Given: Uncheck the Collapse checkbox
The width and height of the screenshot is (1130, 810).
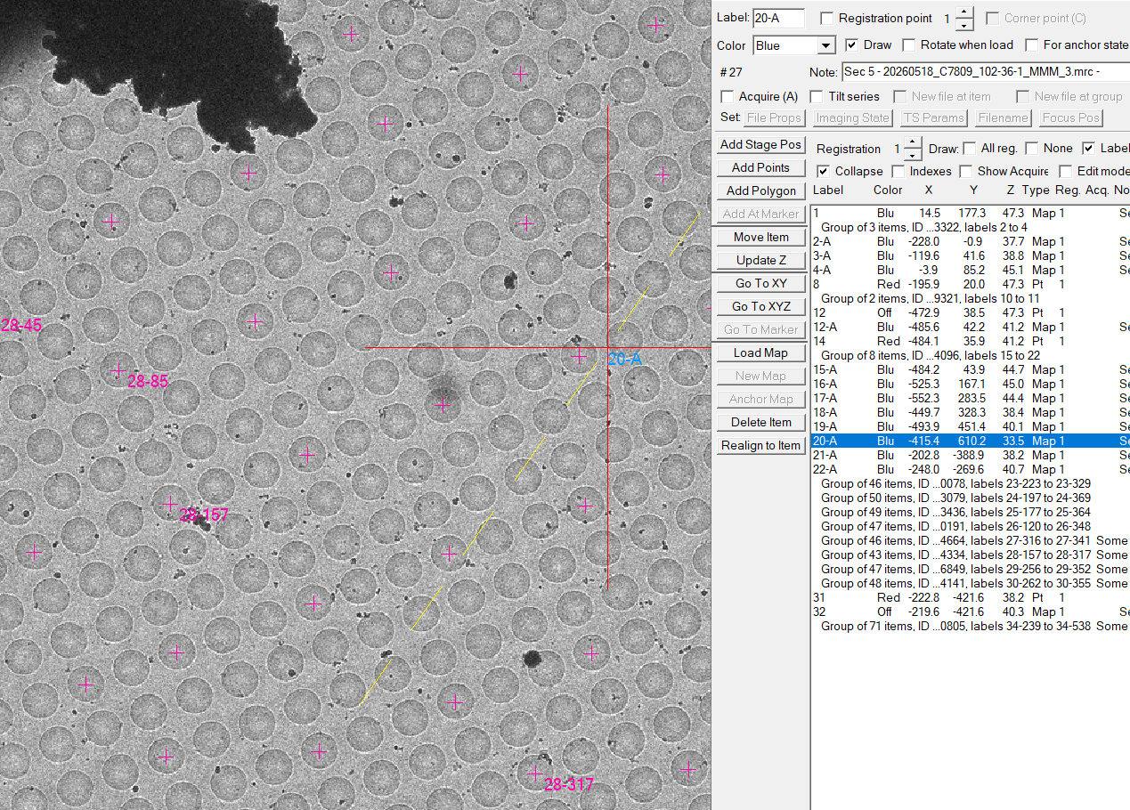Looking at the screenshot, I should tap(823, 171).
